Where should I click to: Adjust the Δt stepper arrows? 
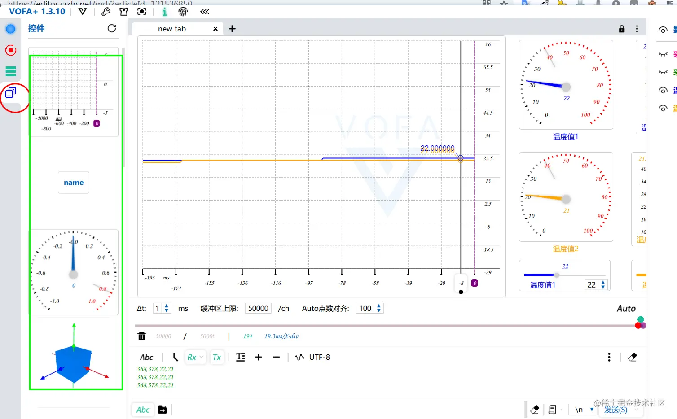tap(167, 308)
